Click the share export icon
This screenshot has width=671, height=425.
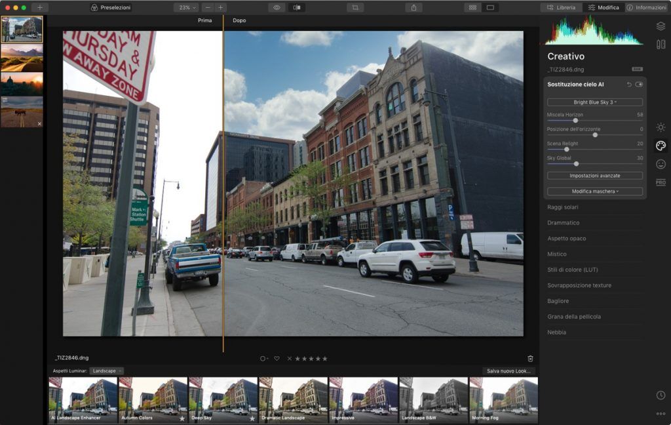tap(414, 7)
